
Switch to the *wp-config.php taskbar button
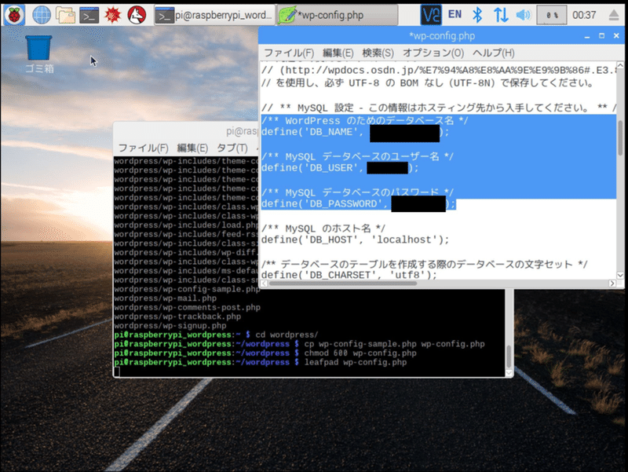[x=338, y=15]
